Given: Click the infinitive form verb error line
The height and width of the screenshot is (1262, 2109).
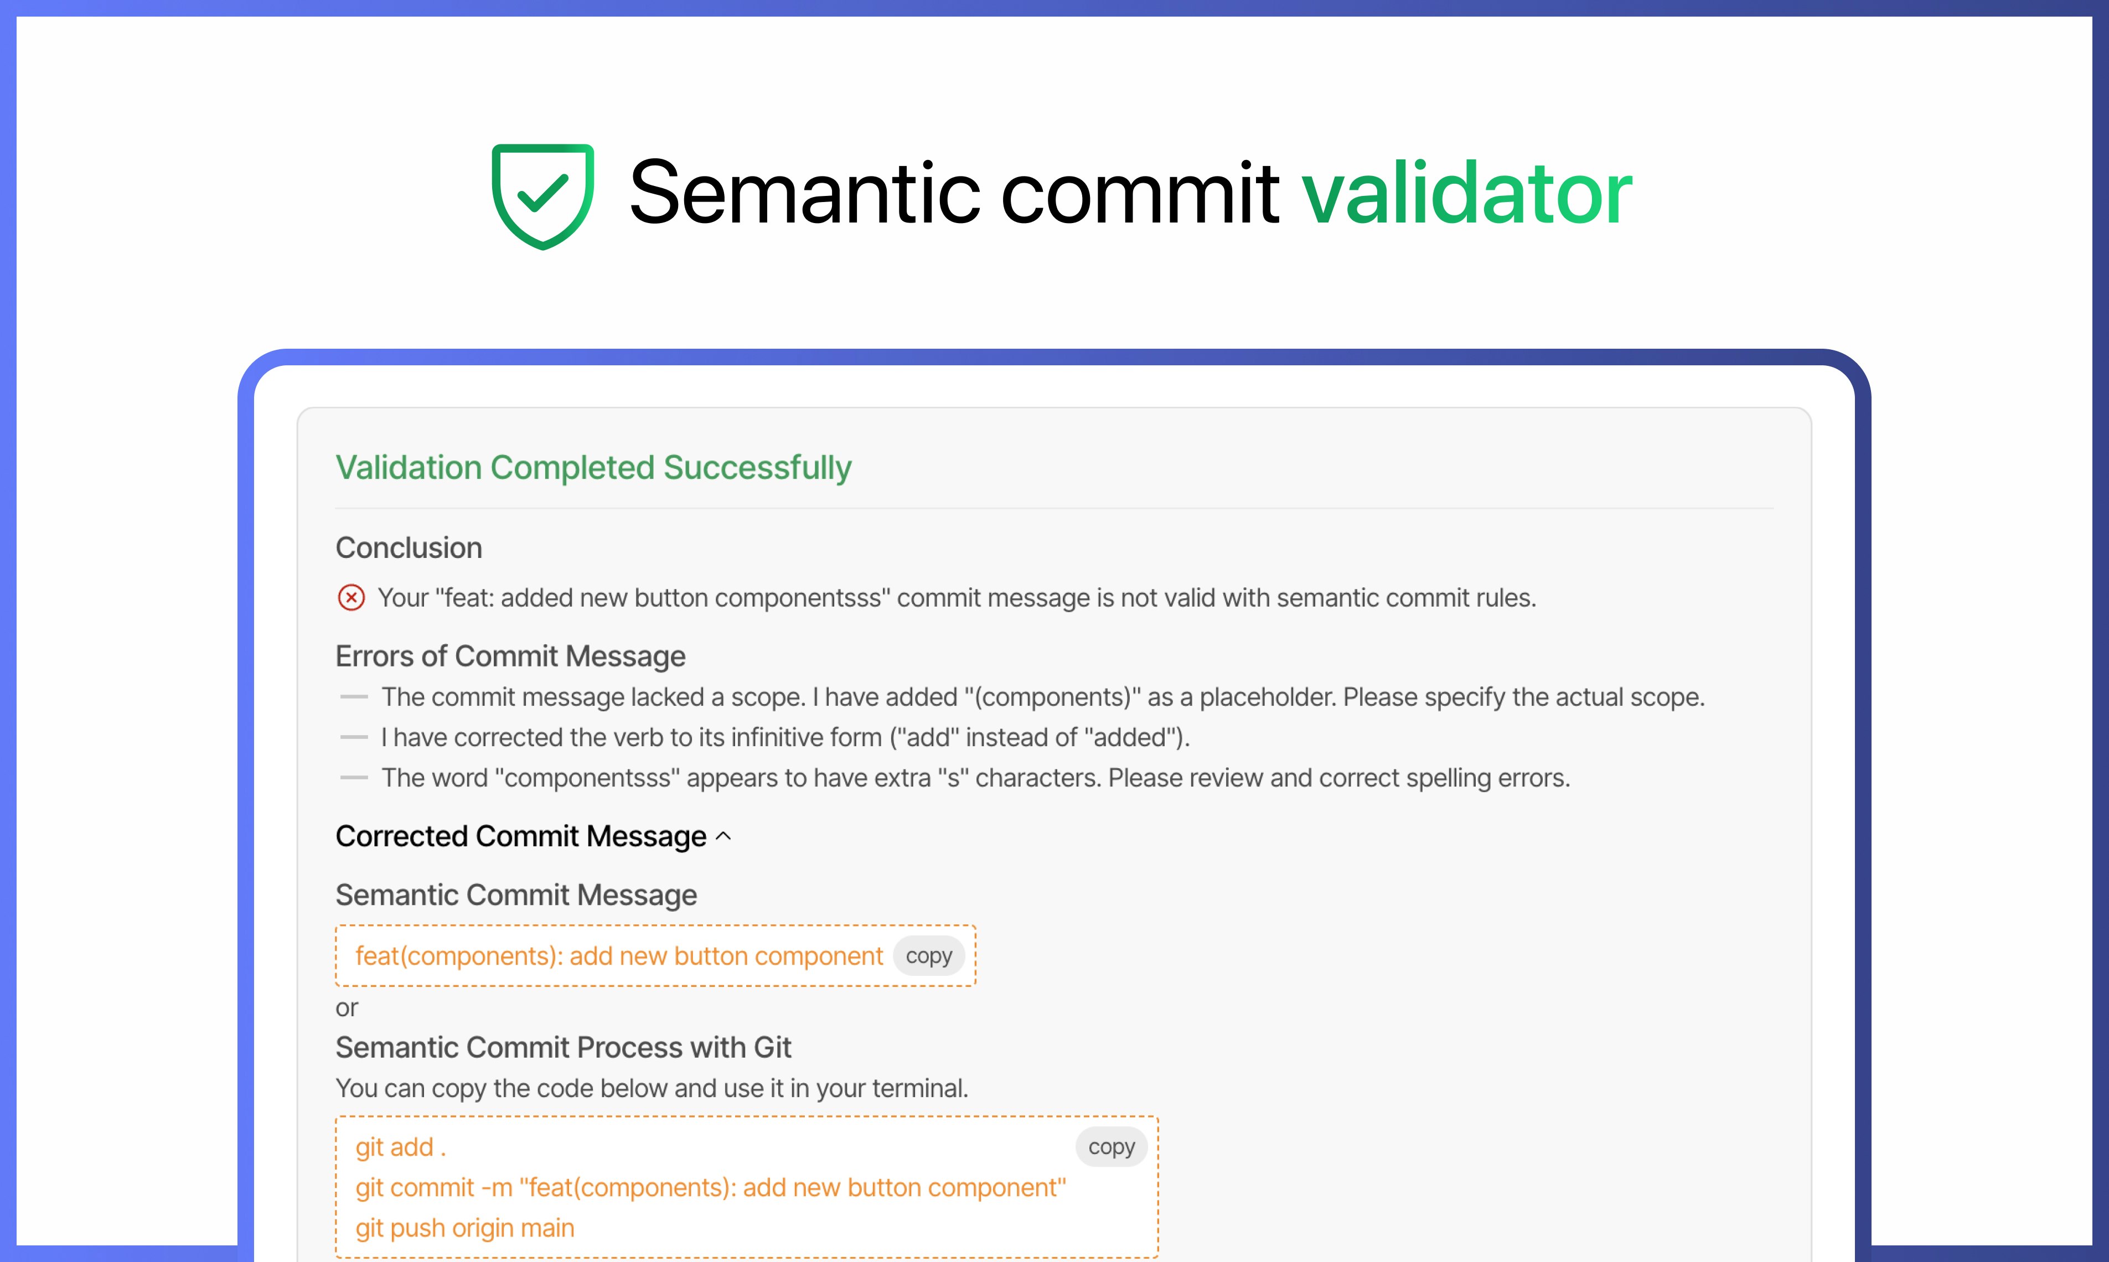Looking at the screenshot, I should click(785, 737).
